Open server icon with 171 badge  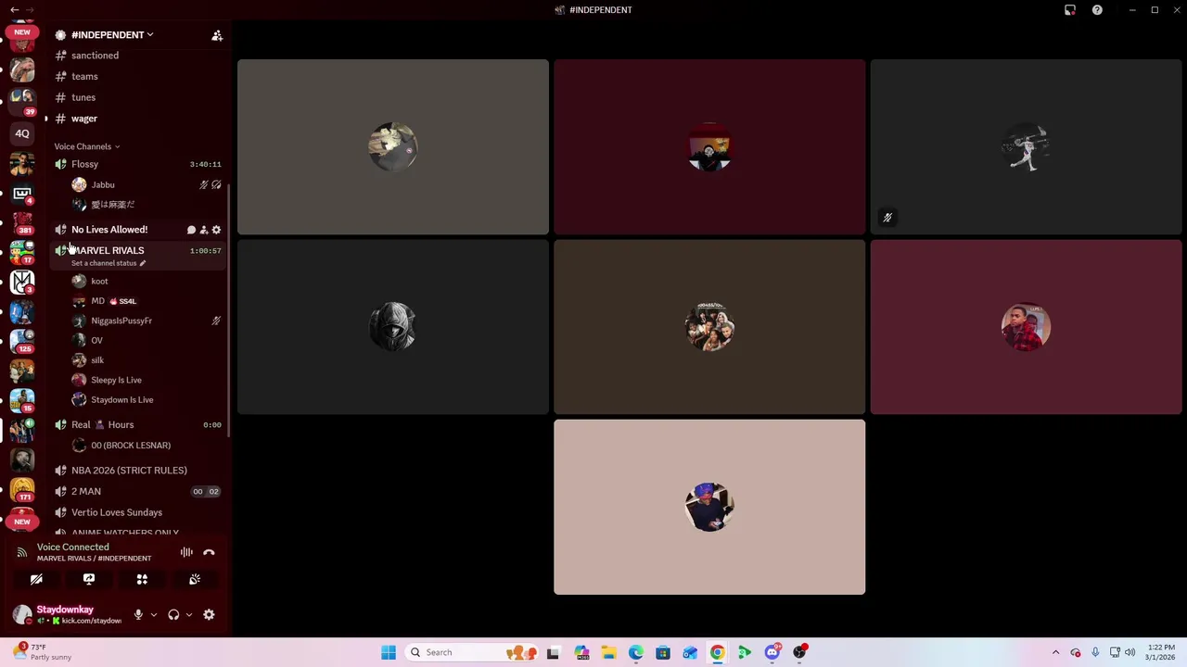[22, 489]
